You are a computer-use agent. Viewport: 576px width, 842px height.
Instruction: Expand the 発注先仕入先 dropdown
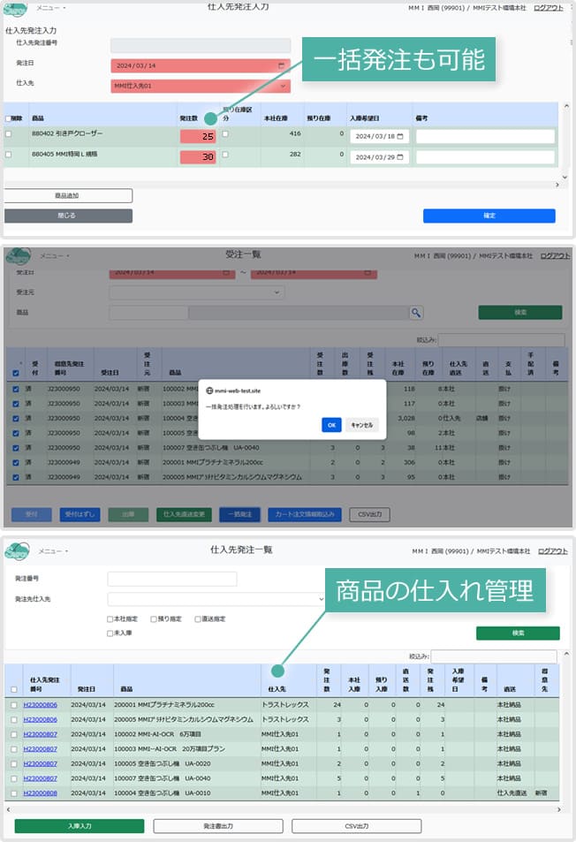(x=216, y=599)
